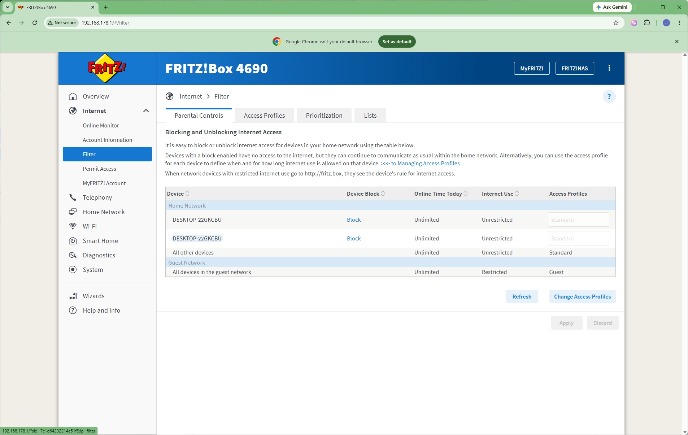Viewport: 688px width, 435px height.
Task: Click the Restricted value in guest row
Action: [x=494, y=272]
